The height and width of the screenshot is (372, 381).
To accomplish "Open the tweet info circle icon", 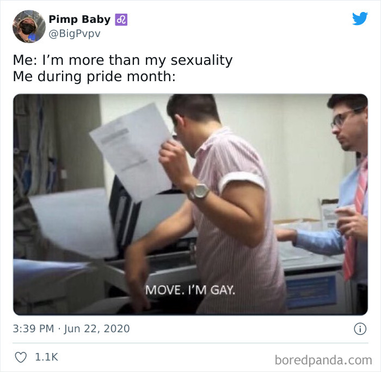I will coord(360,329).
